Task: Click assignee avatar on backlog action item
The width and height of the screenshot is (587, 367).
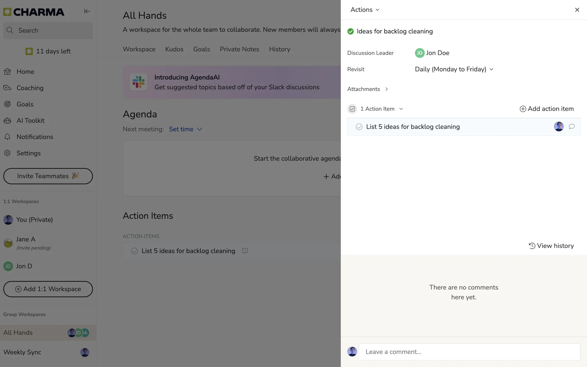Action: 559,127
